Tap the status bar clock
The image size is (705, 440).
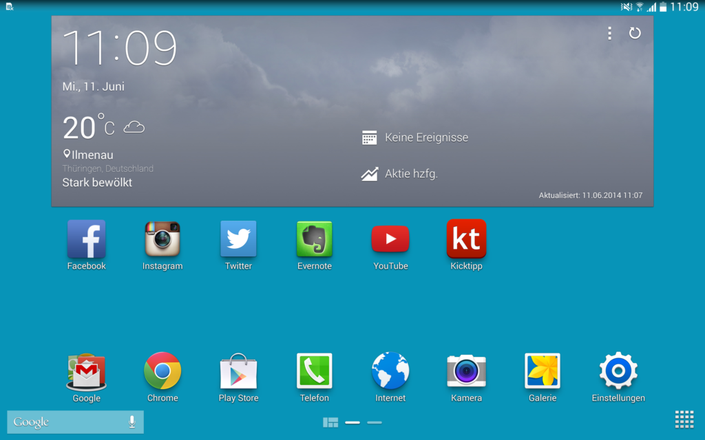point(684,7)
